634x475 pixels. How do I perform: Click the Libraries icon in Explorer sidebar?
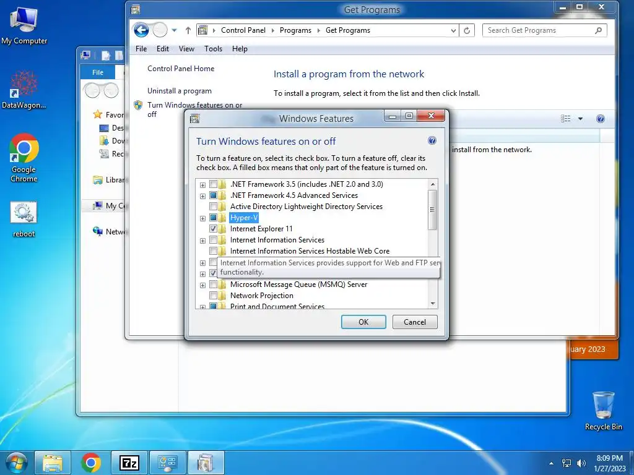point(97,180)
